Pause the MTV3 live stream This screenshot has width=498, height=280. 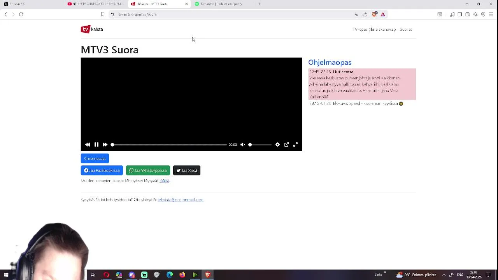click(x=96, y=145)
